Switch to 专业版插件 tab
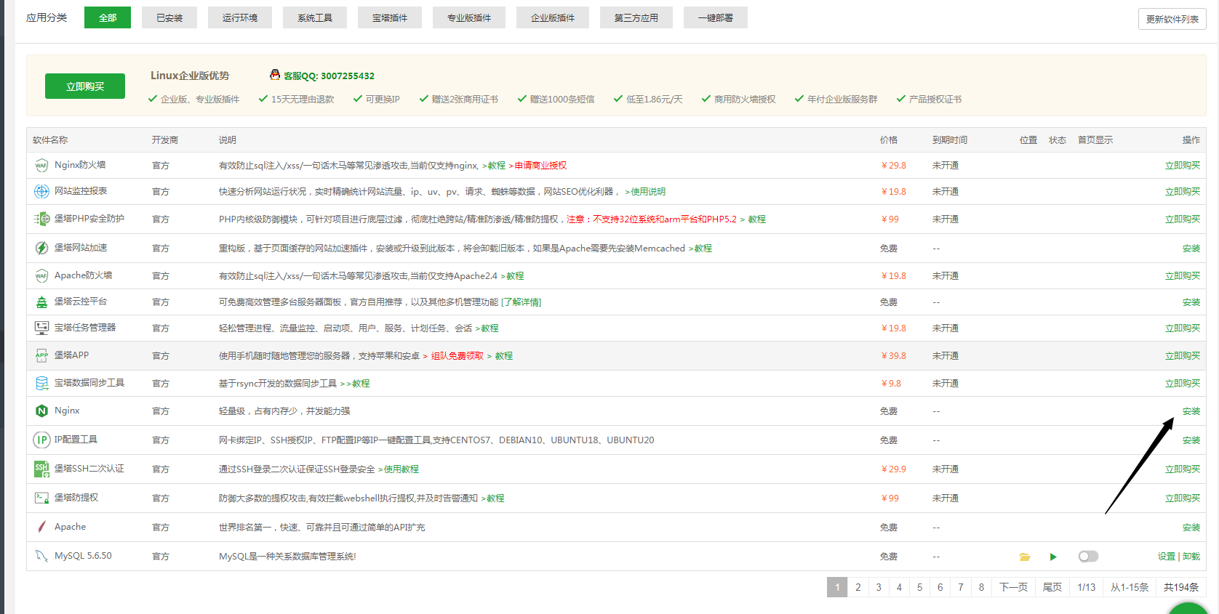 [x=469, y=17]
